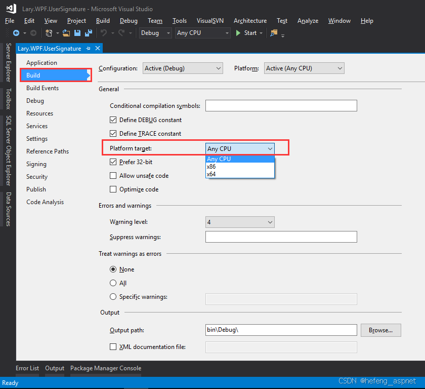Screen dimensions: 425x389
Task: Open the Platform Active (Any CPU) dropdown
Action: (304, 68)
